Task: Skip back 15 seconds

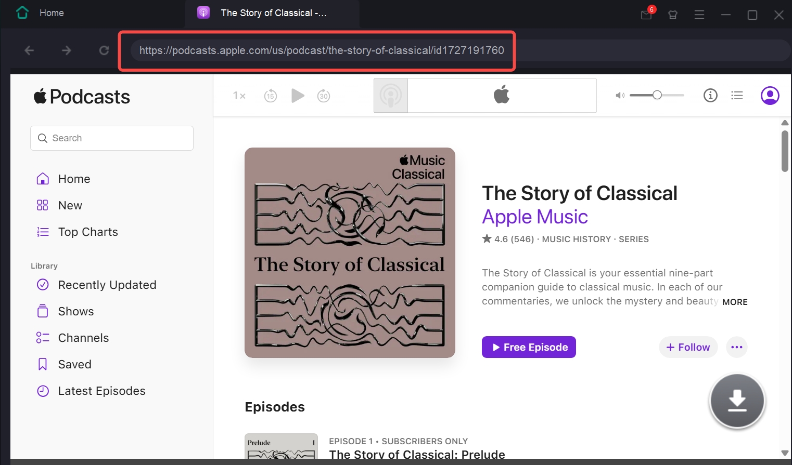Action: 271,96
